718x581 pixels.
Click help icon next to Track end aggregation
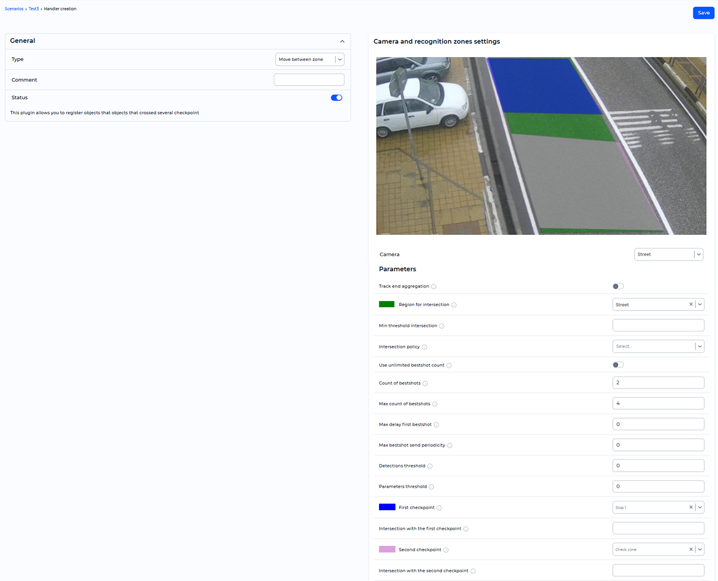coord(433,286)
